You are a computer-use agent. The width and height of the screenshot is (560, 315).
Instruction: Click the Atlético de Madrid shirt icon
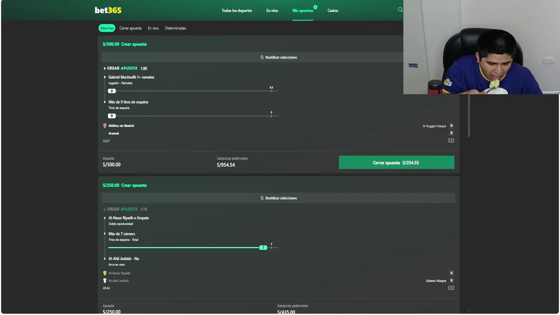pos(105,126)
